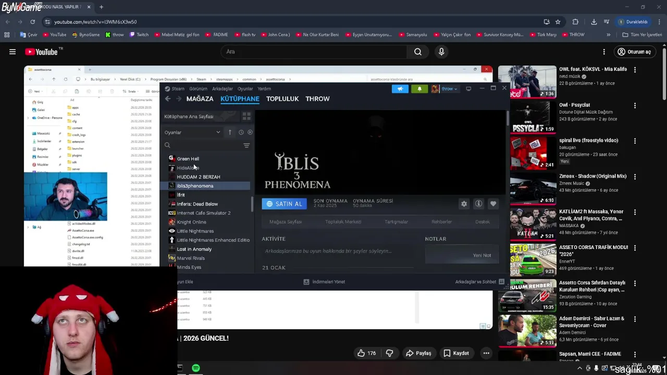Open ByNoGame bookmark
The width and height of the screenshot is (667, 375).
coord(85,35)
